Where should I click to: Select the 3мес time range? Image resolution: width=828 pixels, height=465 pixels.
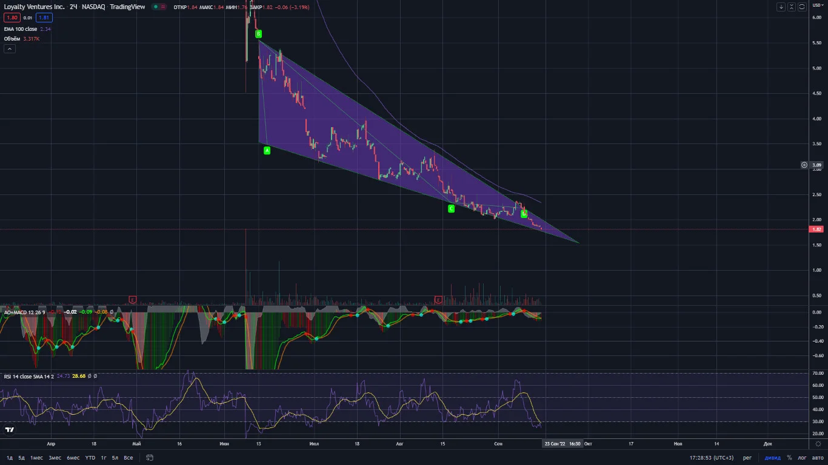[55, 458]
